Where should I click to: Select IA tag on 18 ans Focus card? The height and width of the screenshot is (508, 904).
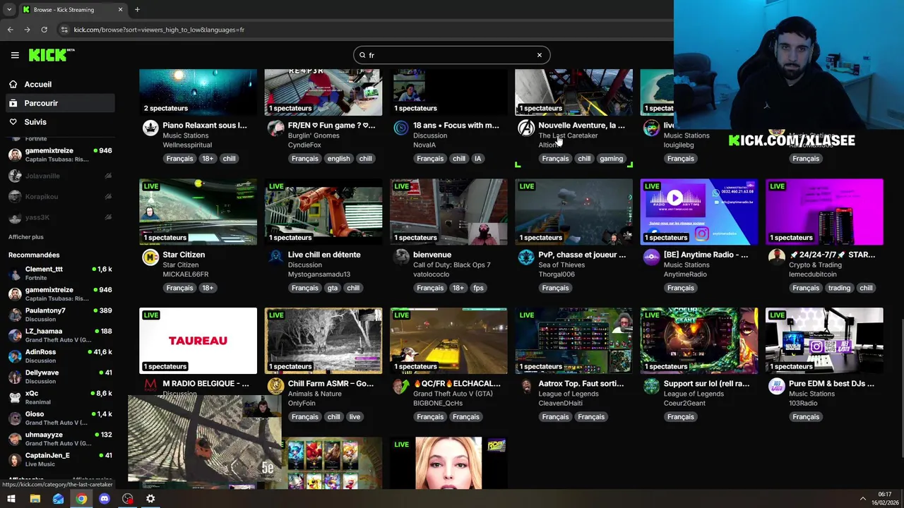[x=477, y=159]
